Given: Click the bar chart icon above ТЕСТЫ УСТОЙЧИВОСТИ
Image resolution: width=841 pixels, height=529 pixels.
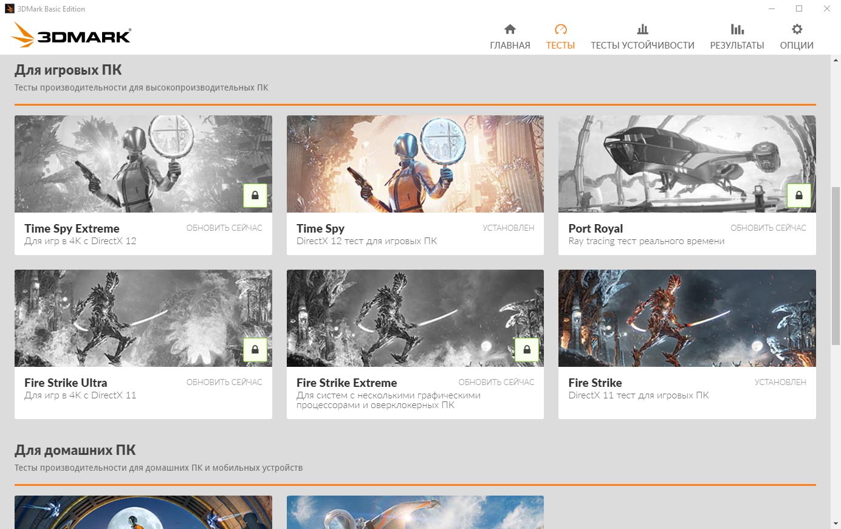Looking at the screenshot, I should pos(642,29).
